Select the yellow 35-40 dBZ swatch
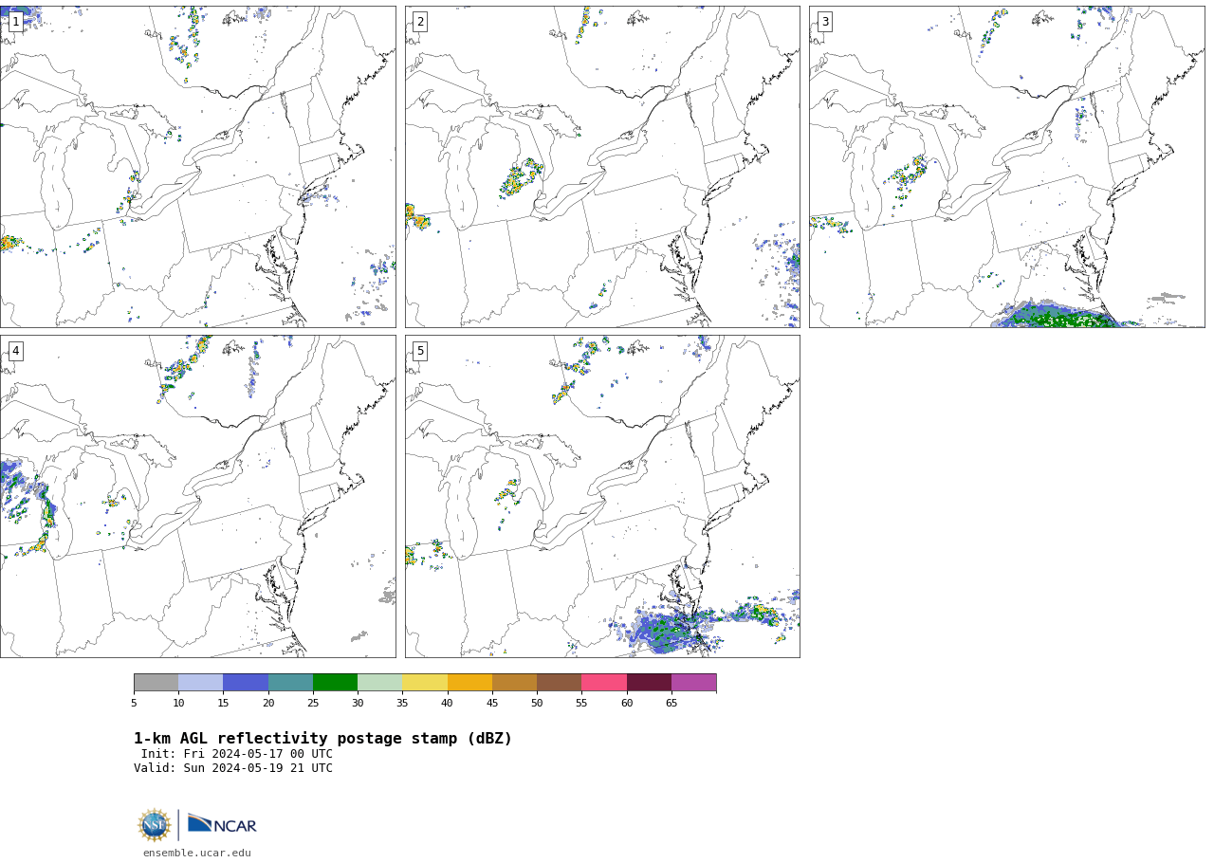 tap(425, 683)
